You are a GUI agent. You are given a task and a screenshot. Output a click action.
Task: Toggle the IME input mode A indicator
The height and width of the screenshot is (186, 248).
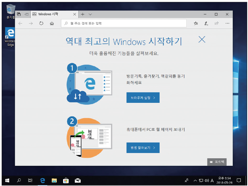(x=212, y=181)
